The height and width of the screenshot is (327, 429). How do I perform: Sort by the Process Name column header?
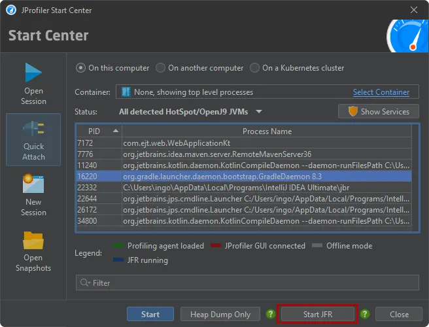tap(267, 131)
